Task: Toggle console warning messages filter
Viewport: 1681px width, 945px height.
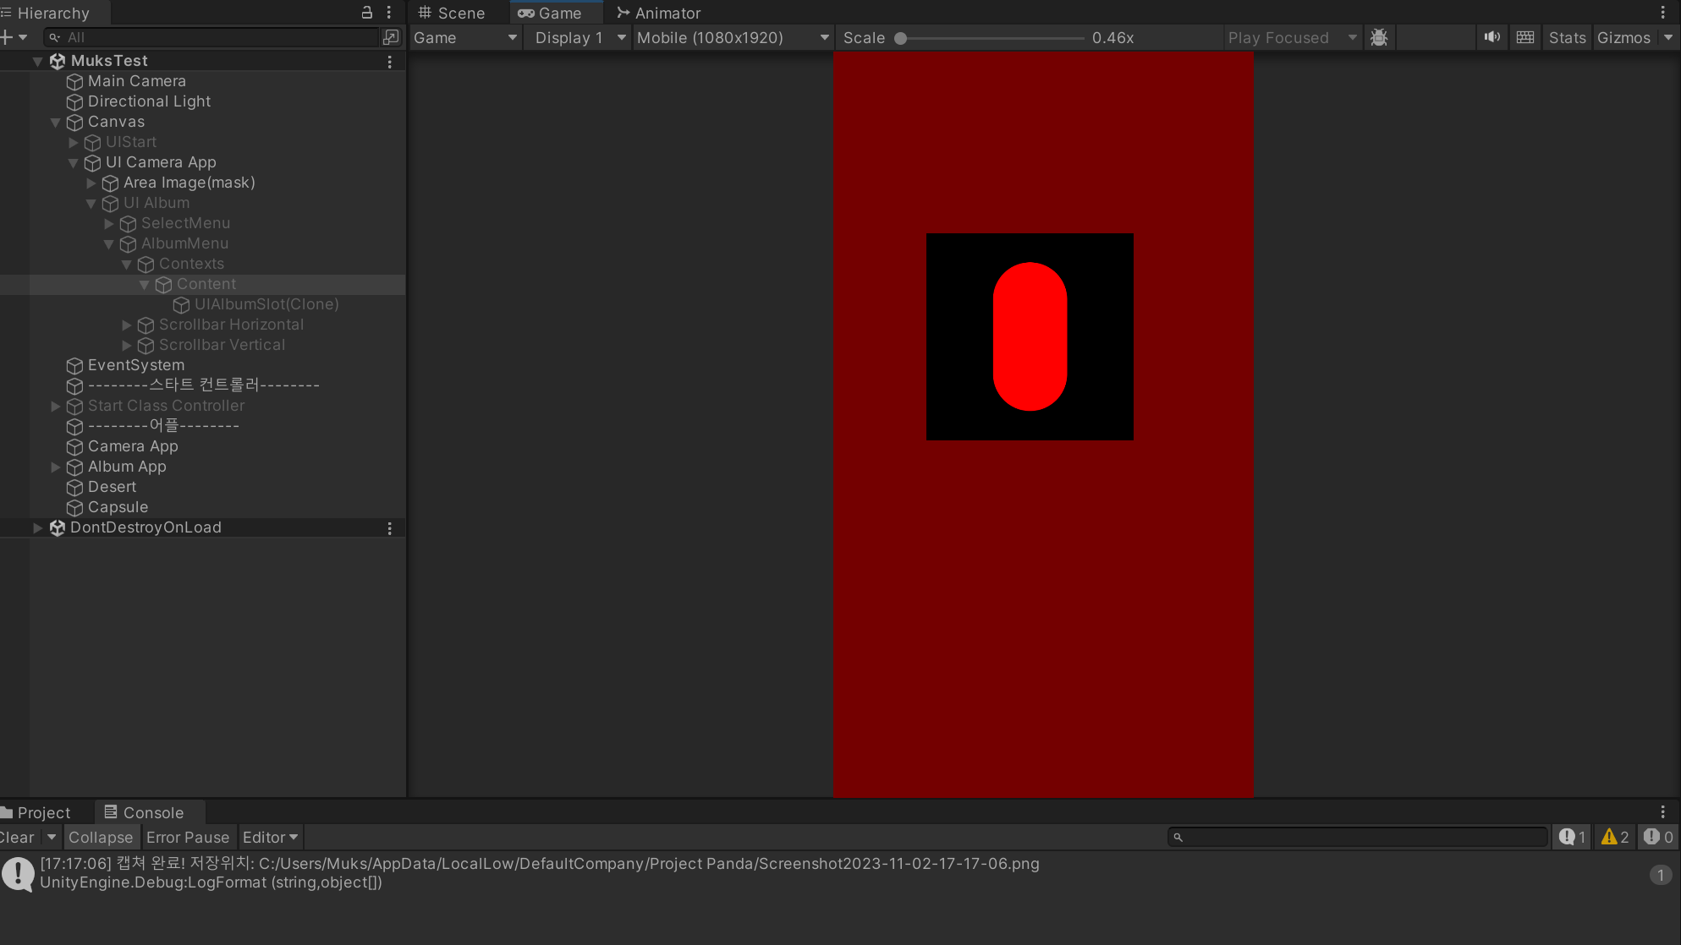Action: tap(1615, 837)
